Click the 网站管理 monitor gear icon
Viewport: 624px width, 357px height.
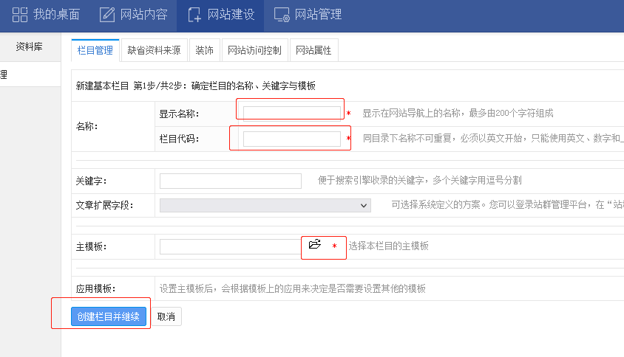(282, 14)
